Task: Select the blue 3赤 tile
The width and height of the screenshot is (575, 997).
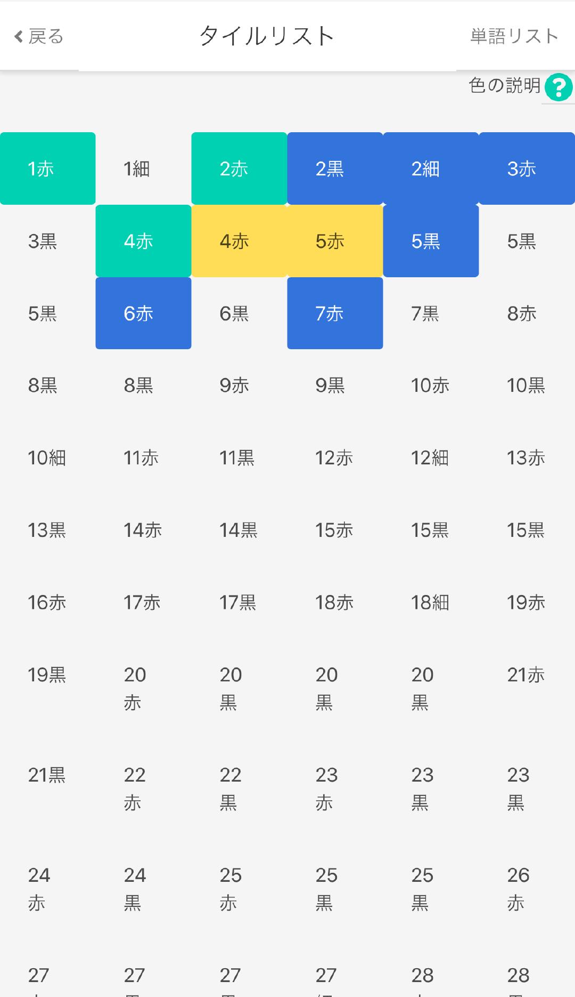Action: pos(527,168)
